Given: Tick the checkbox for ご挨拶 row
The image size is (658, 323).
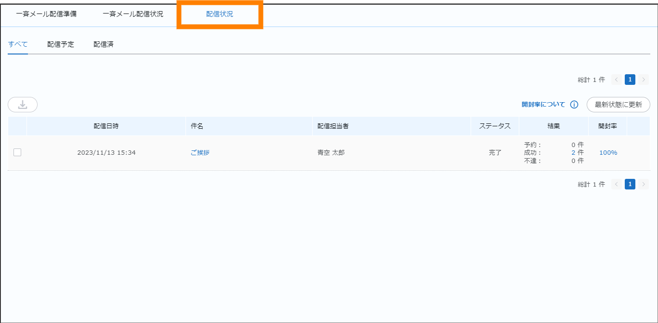Looking at the screenshot, I should click(x=17, y=152).
